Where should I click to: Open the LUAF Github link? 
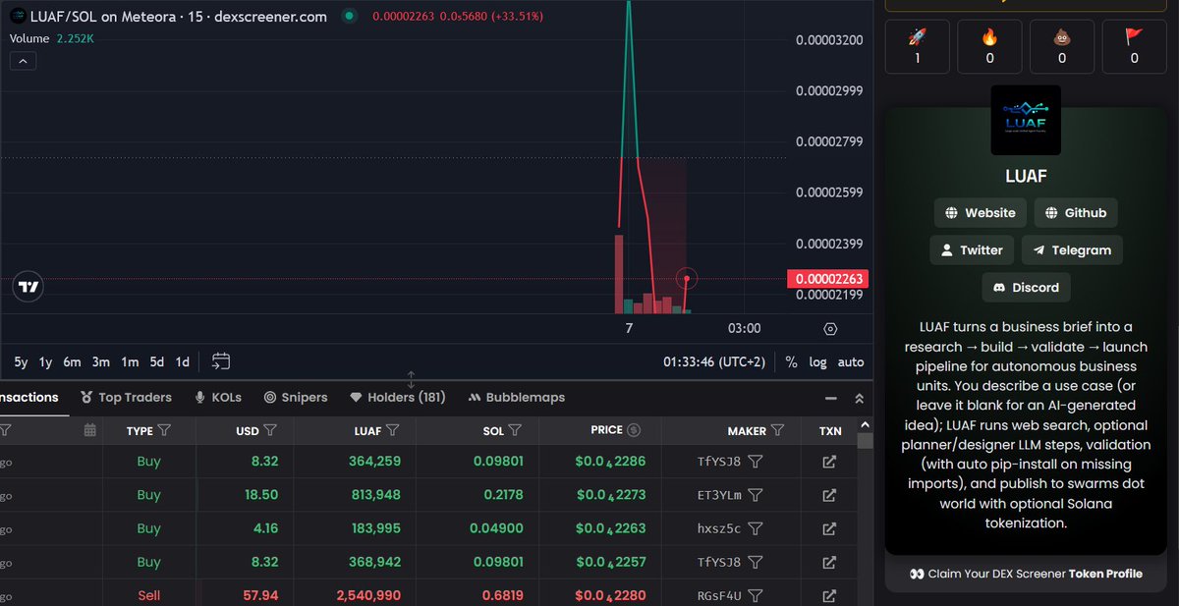1075,212
